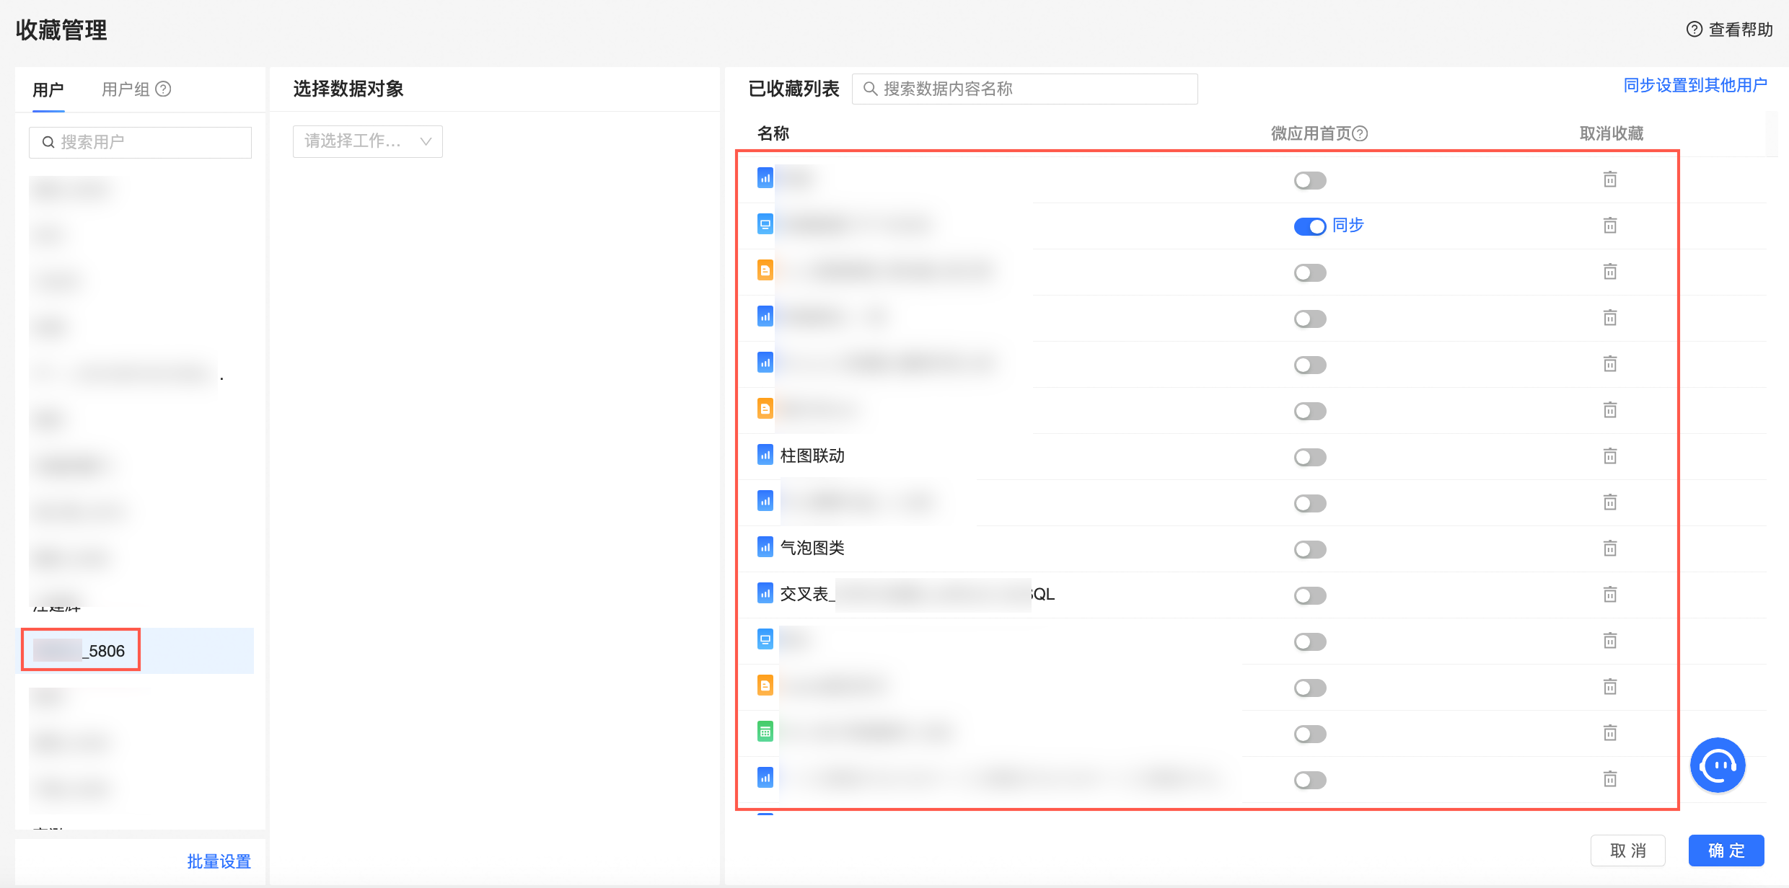
Task: Click the question icon next to 微应用首页
Action: (1360, 133)
